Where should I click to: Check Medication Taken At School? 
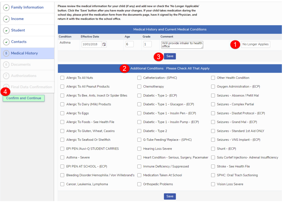(x=139, y=175)
